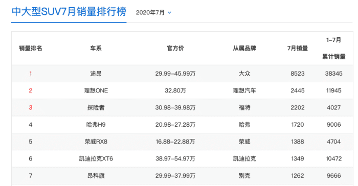Open the 理想汽车 brand entry
This screenshot has height=186, width=358.
[244, 90]
